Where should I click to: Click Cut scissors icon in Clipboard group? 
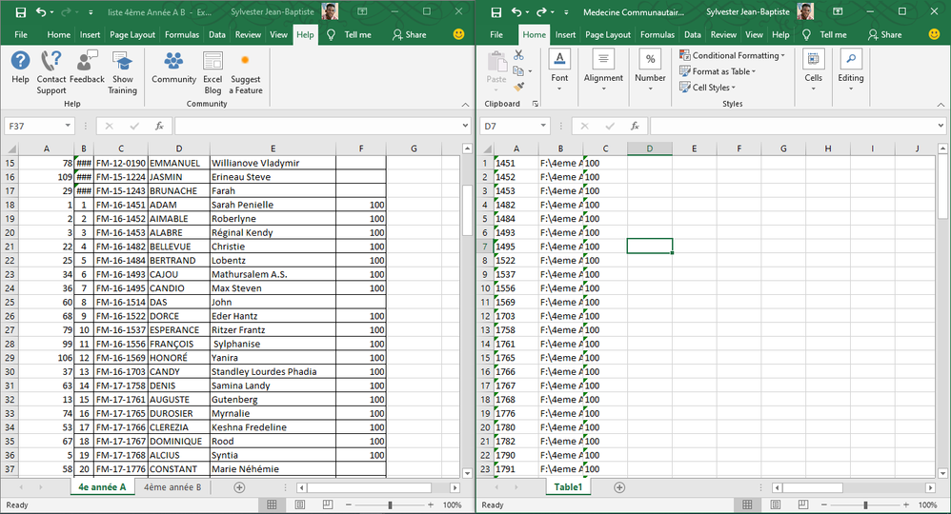coord(518,55)
